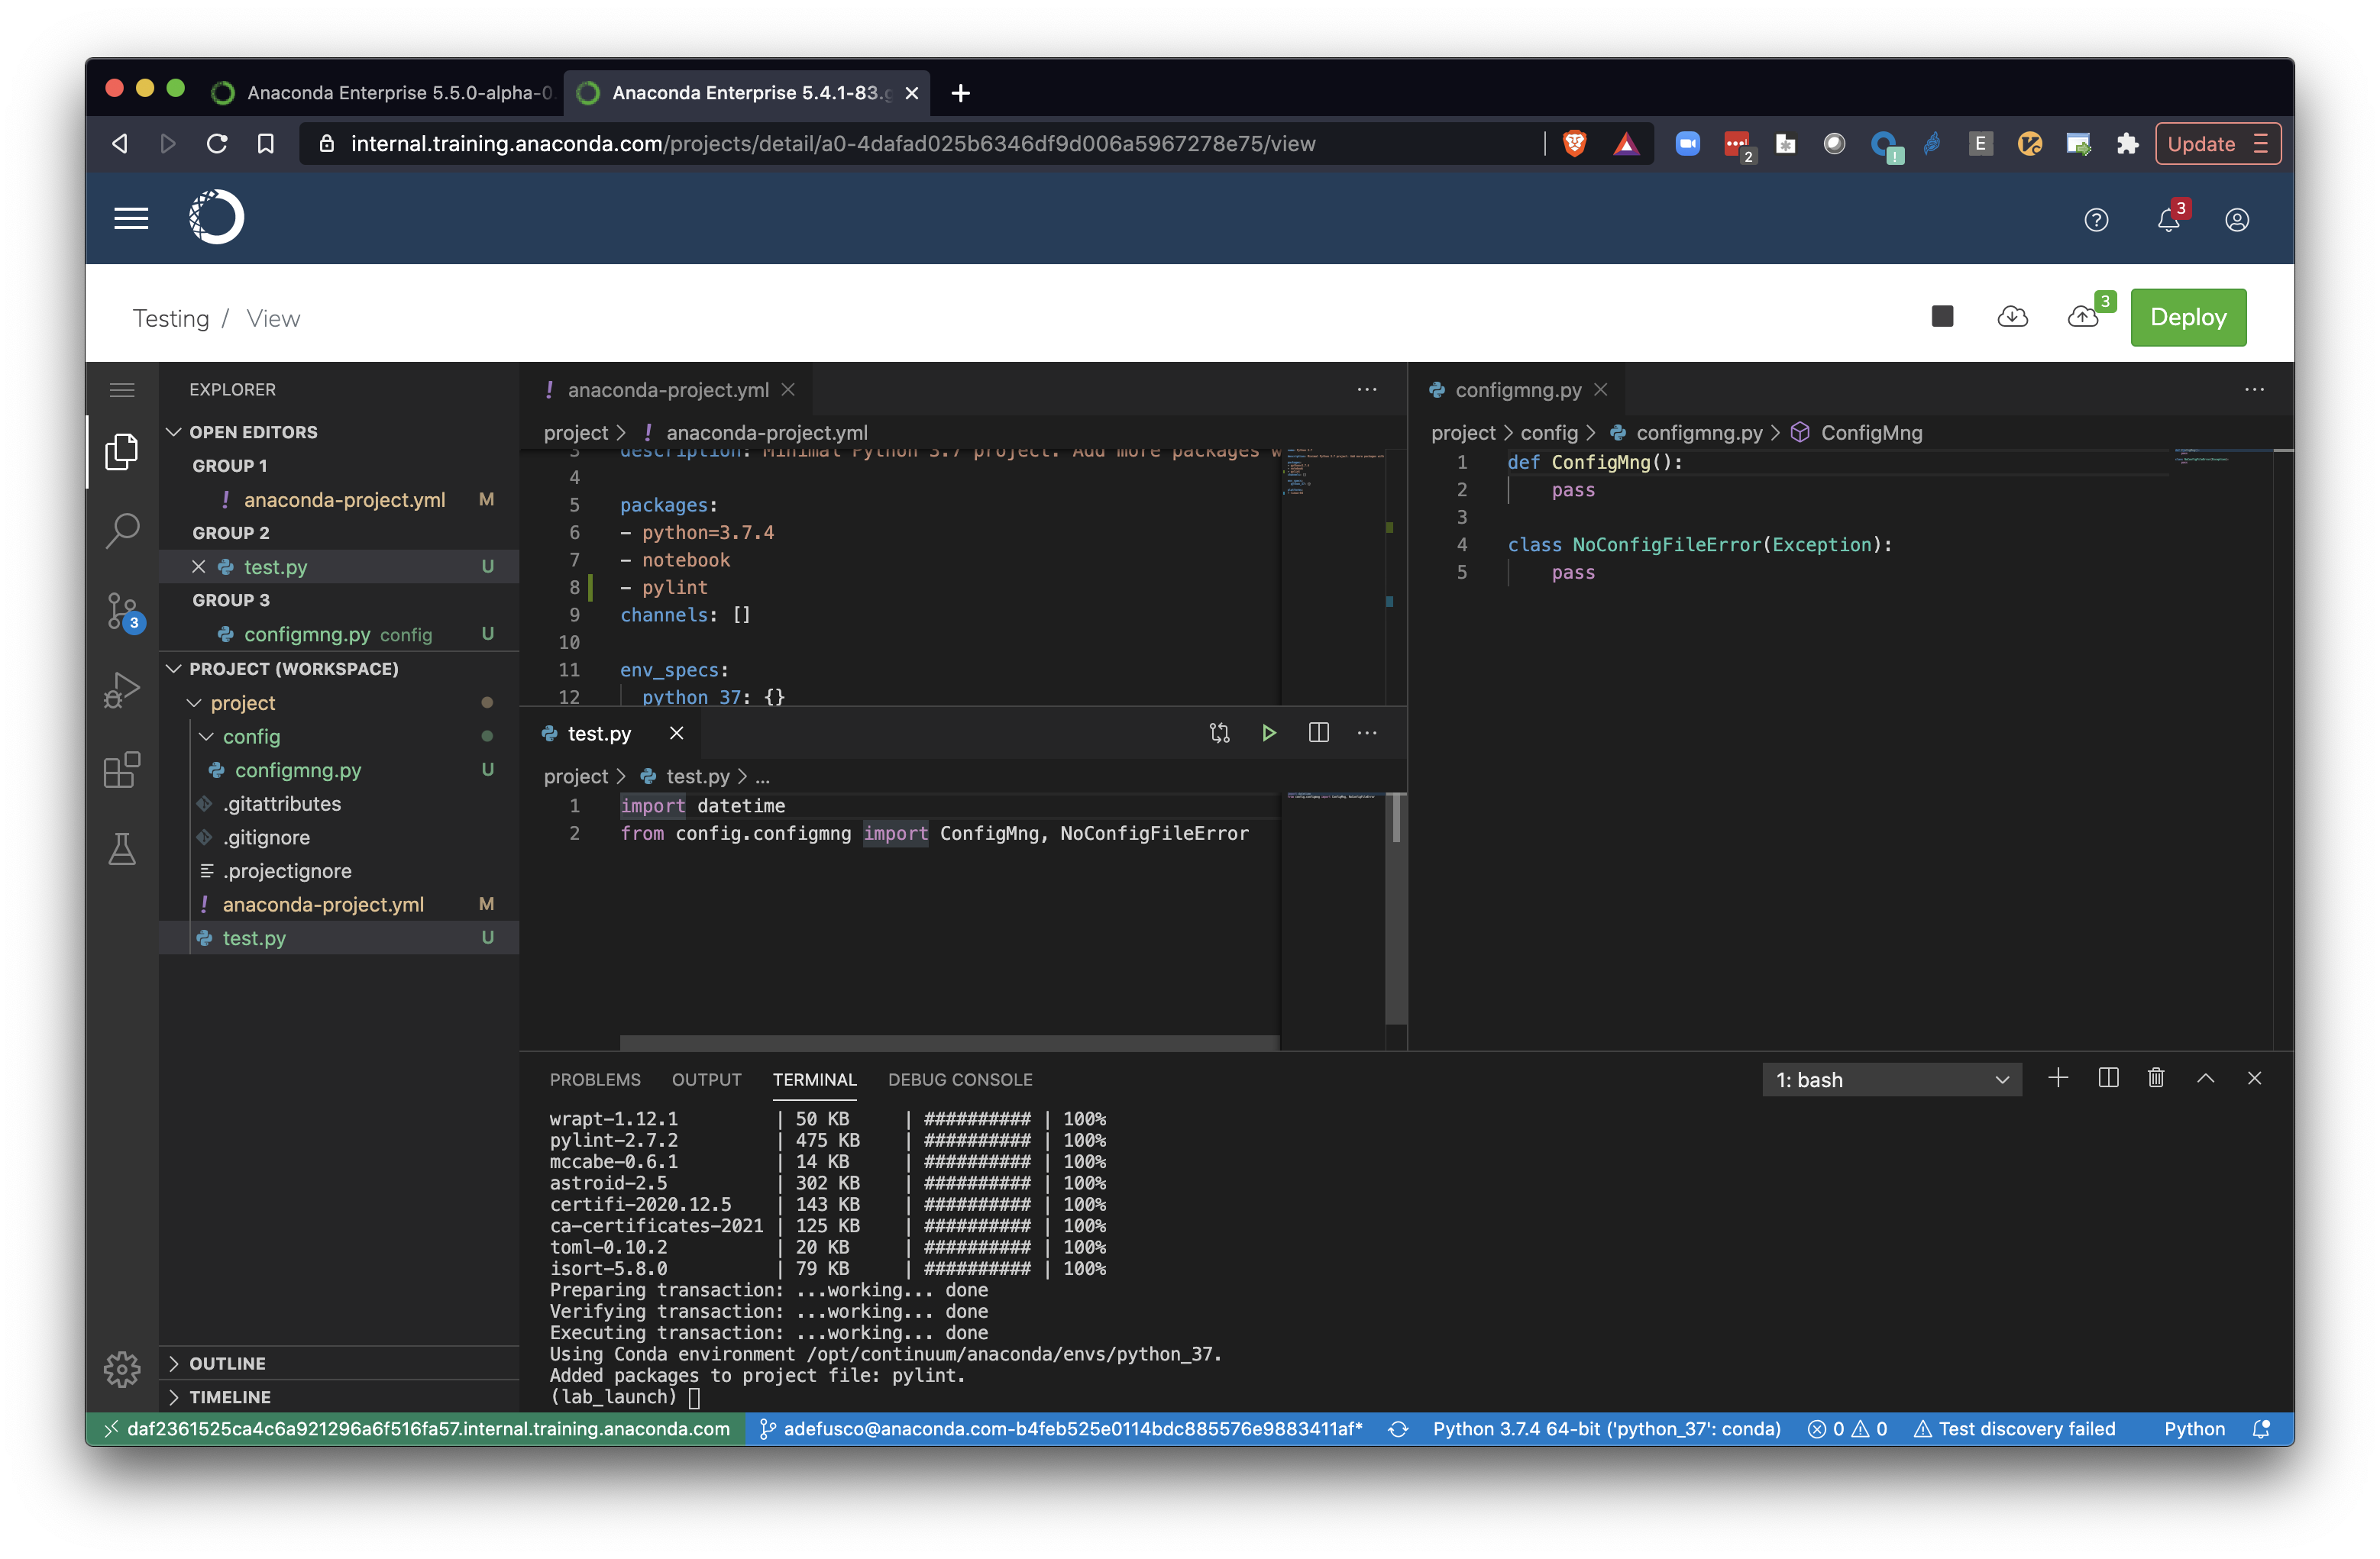Run test.py using the play icon
The image size is (2380, 1559).
(x=1269, y=732)
